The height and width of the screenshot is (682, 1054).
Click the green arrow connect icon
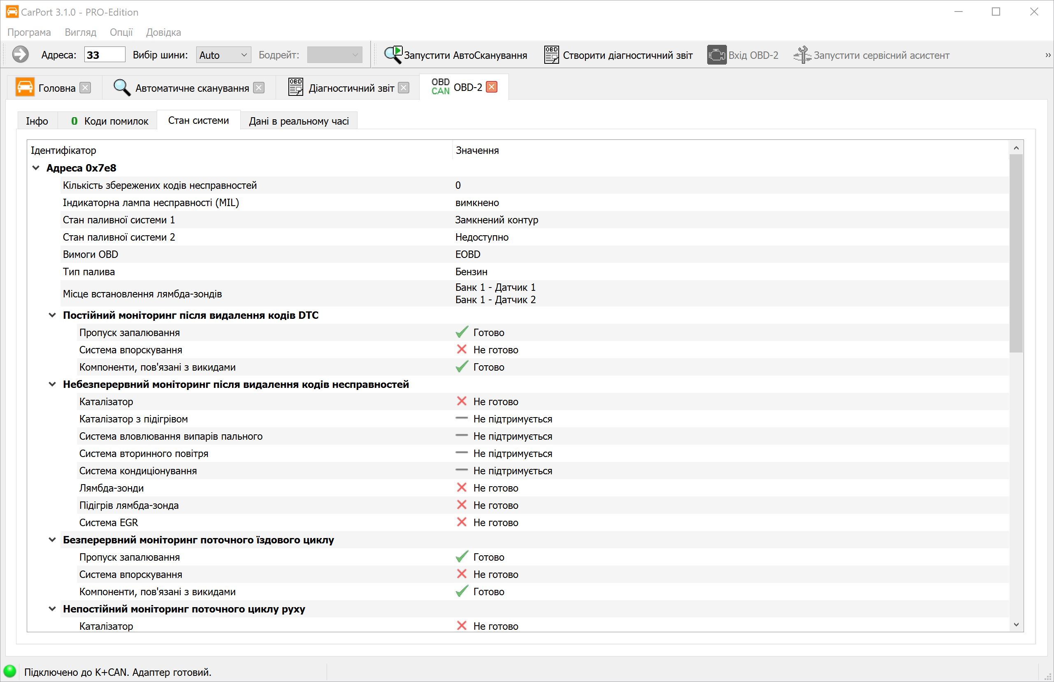[x=20, y=55]
